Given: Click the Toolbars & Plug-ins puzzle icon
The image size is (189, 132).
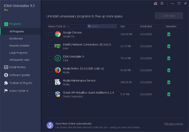Looking at the screenshot, I should [6, 83].
